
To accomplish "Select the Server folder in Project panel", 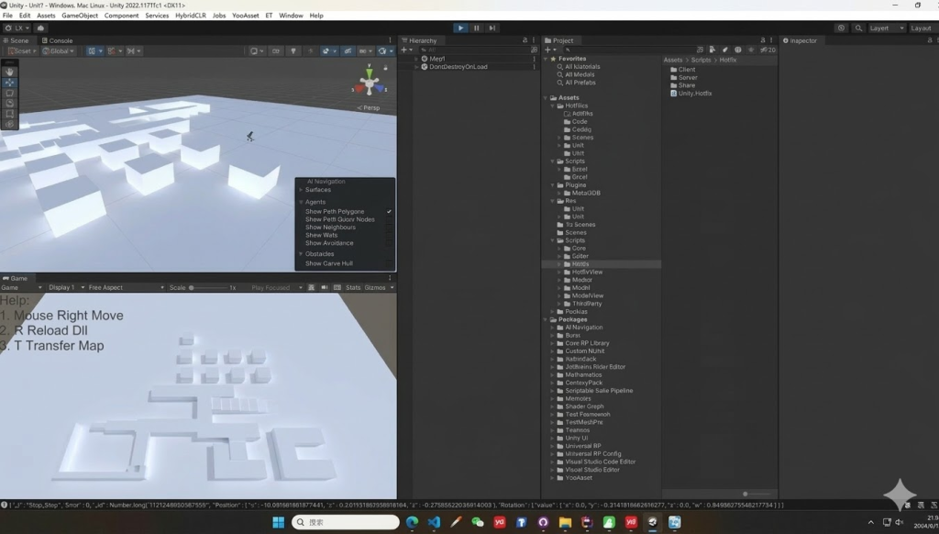I will coord(687,77).
